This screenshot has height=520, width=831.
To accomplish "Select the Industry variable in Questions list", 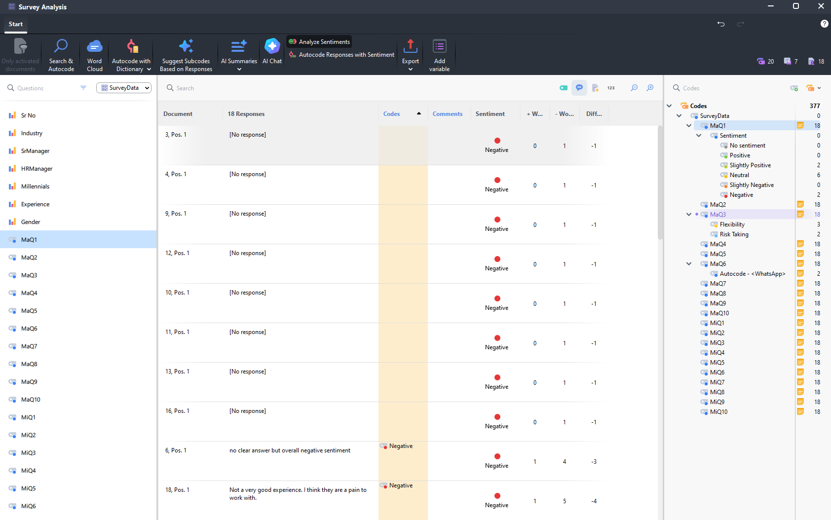I will pos(78,133).
